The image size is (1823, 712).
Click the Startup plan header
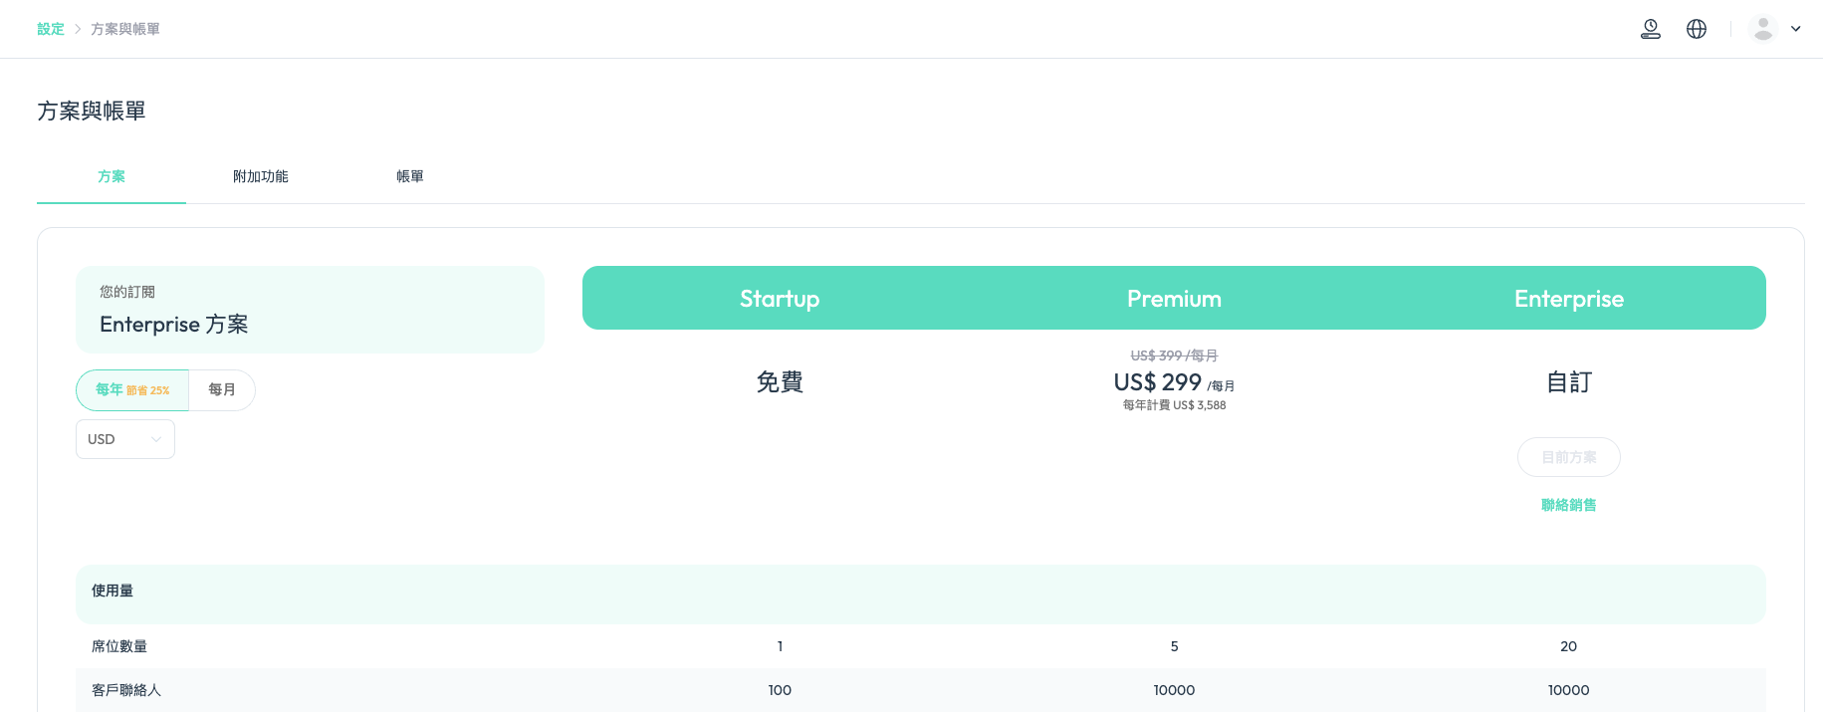[780, 299]
